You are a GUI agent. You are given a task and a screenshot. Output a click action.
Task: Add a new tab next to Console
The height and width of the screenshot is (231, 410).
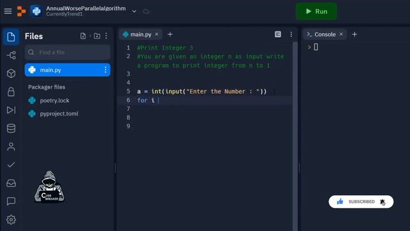[354, 34]
